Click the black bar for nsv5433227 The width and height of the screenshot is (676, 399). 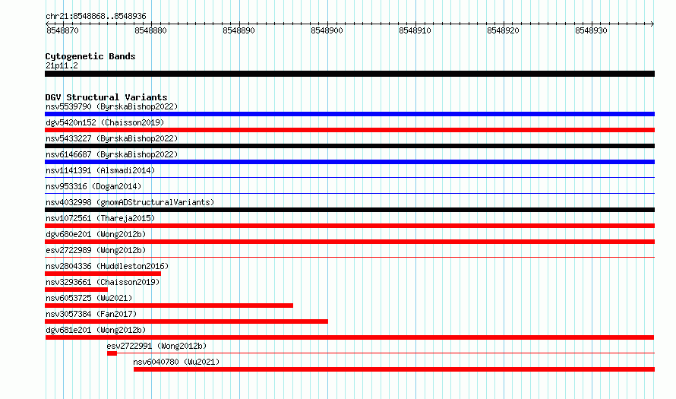point(349,146)
